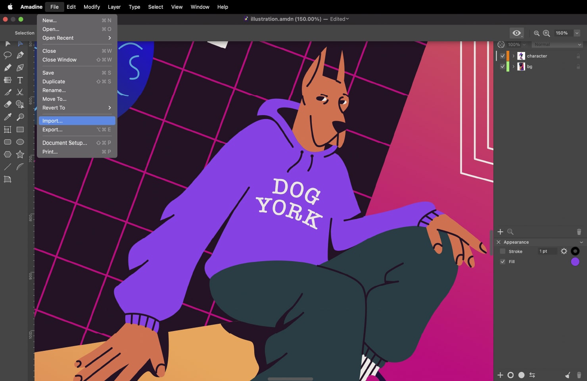587x381 pixels.
Task: Select the Pencil draw tool
Action: pyautogui.click(x=8, y=67)
